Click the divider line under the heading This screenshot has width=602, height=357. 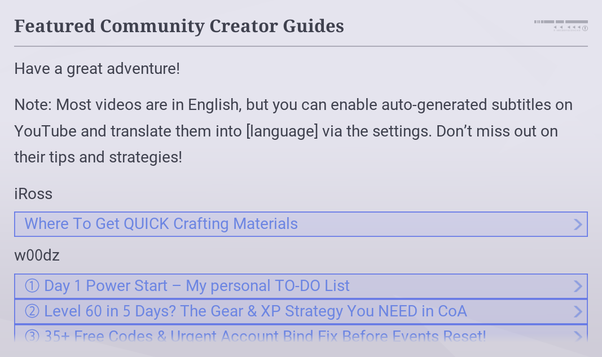[x=301, y=46]
